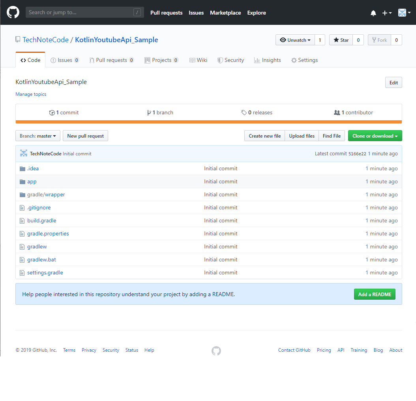
Task: Click the branch icon showing 1 branch
Action: (149, 112)
